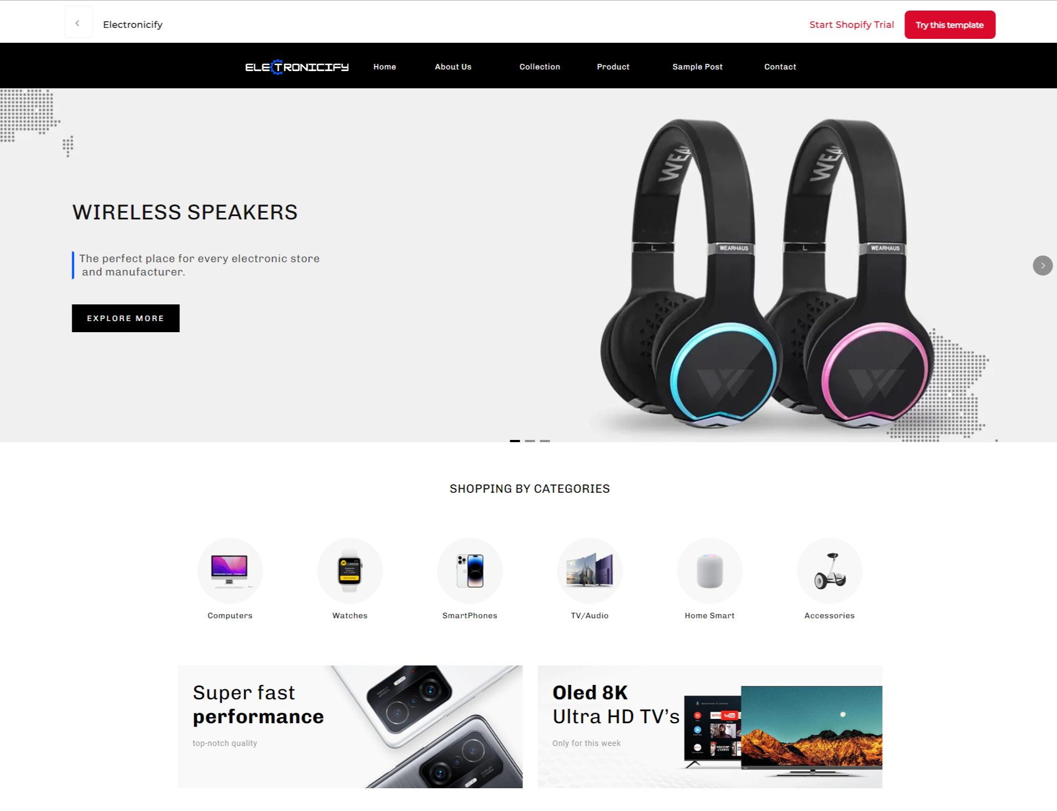The width and height of the screenshot is (1057, 811).
Task: Select the Home Smart category icon
Action: pos(709,570)
